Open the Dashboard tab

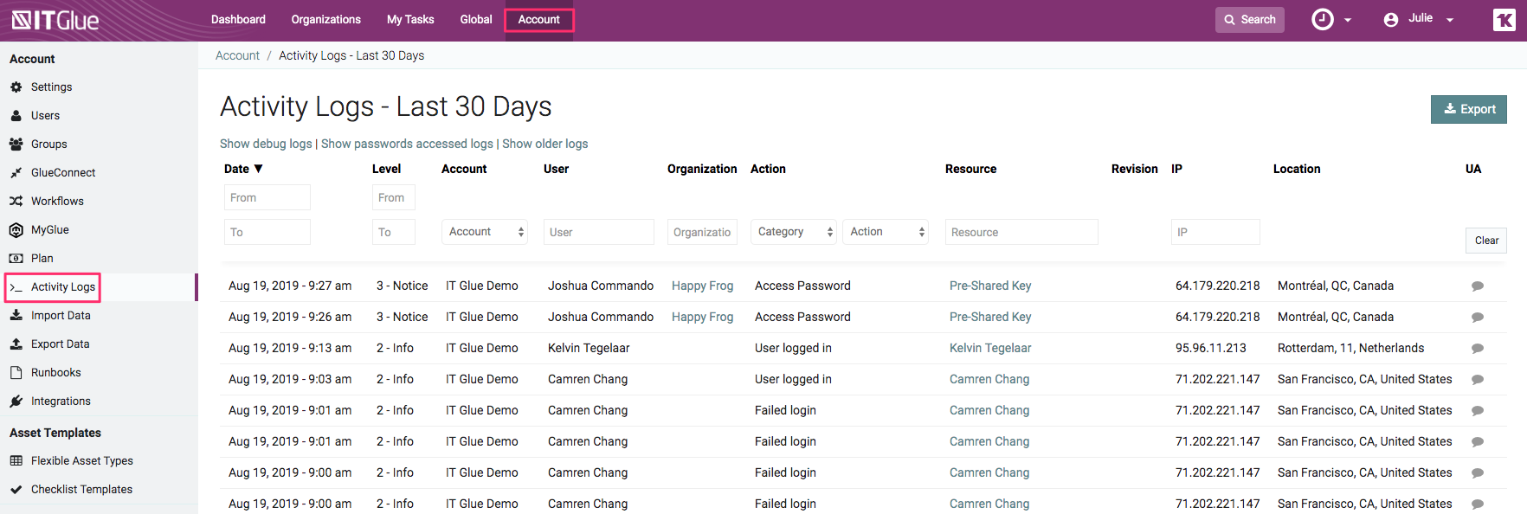pyautogui.click(x=238, y=19)
